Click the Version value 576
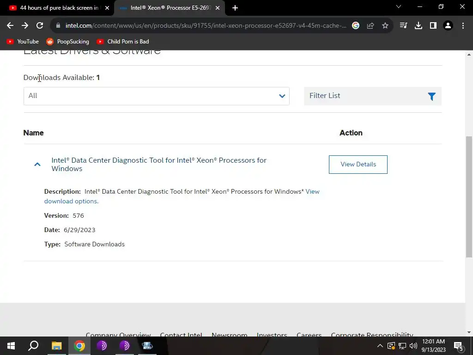 pyautogui.click(x=78, y=215)
